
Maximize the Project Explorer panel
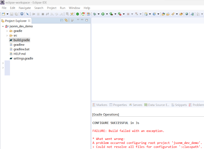[87, 20]
